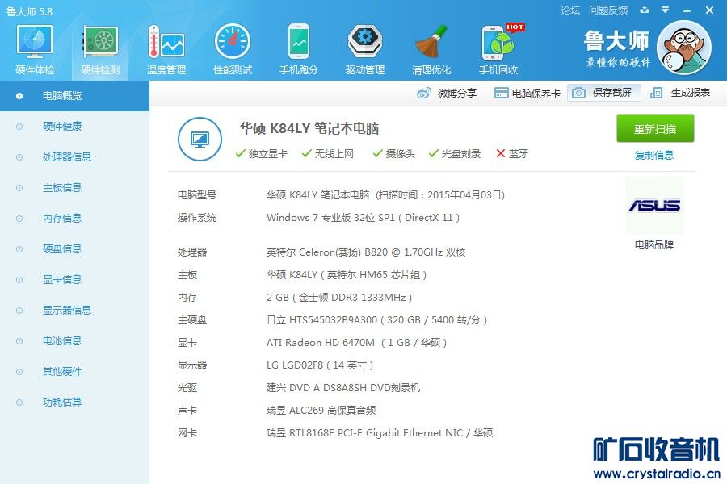The height and width of the screenshot is (484, 727).
Task: Select 电脑概览 sidebar tab
Action: tap(74, 96)
